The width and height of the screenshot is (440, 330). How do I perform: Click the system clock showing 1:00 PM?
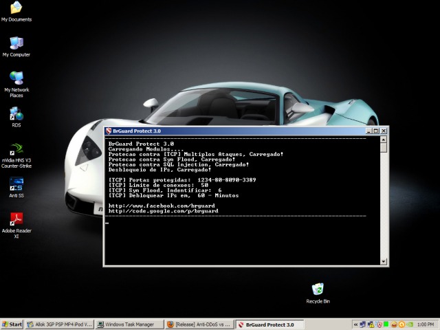tap(425, 324)
